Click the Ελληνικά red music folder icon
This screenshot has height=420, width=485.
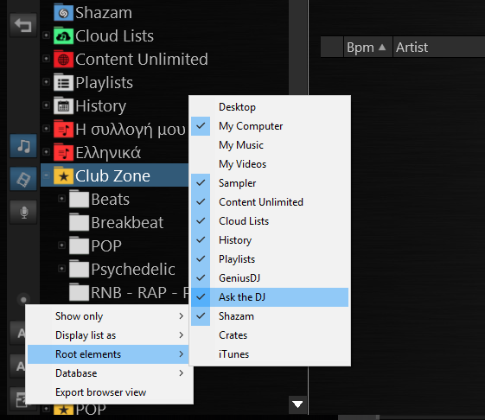63,152
